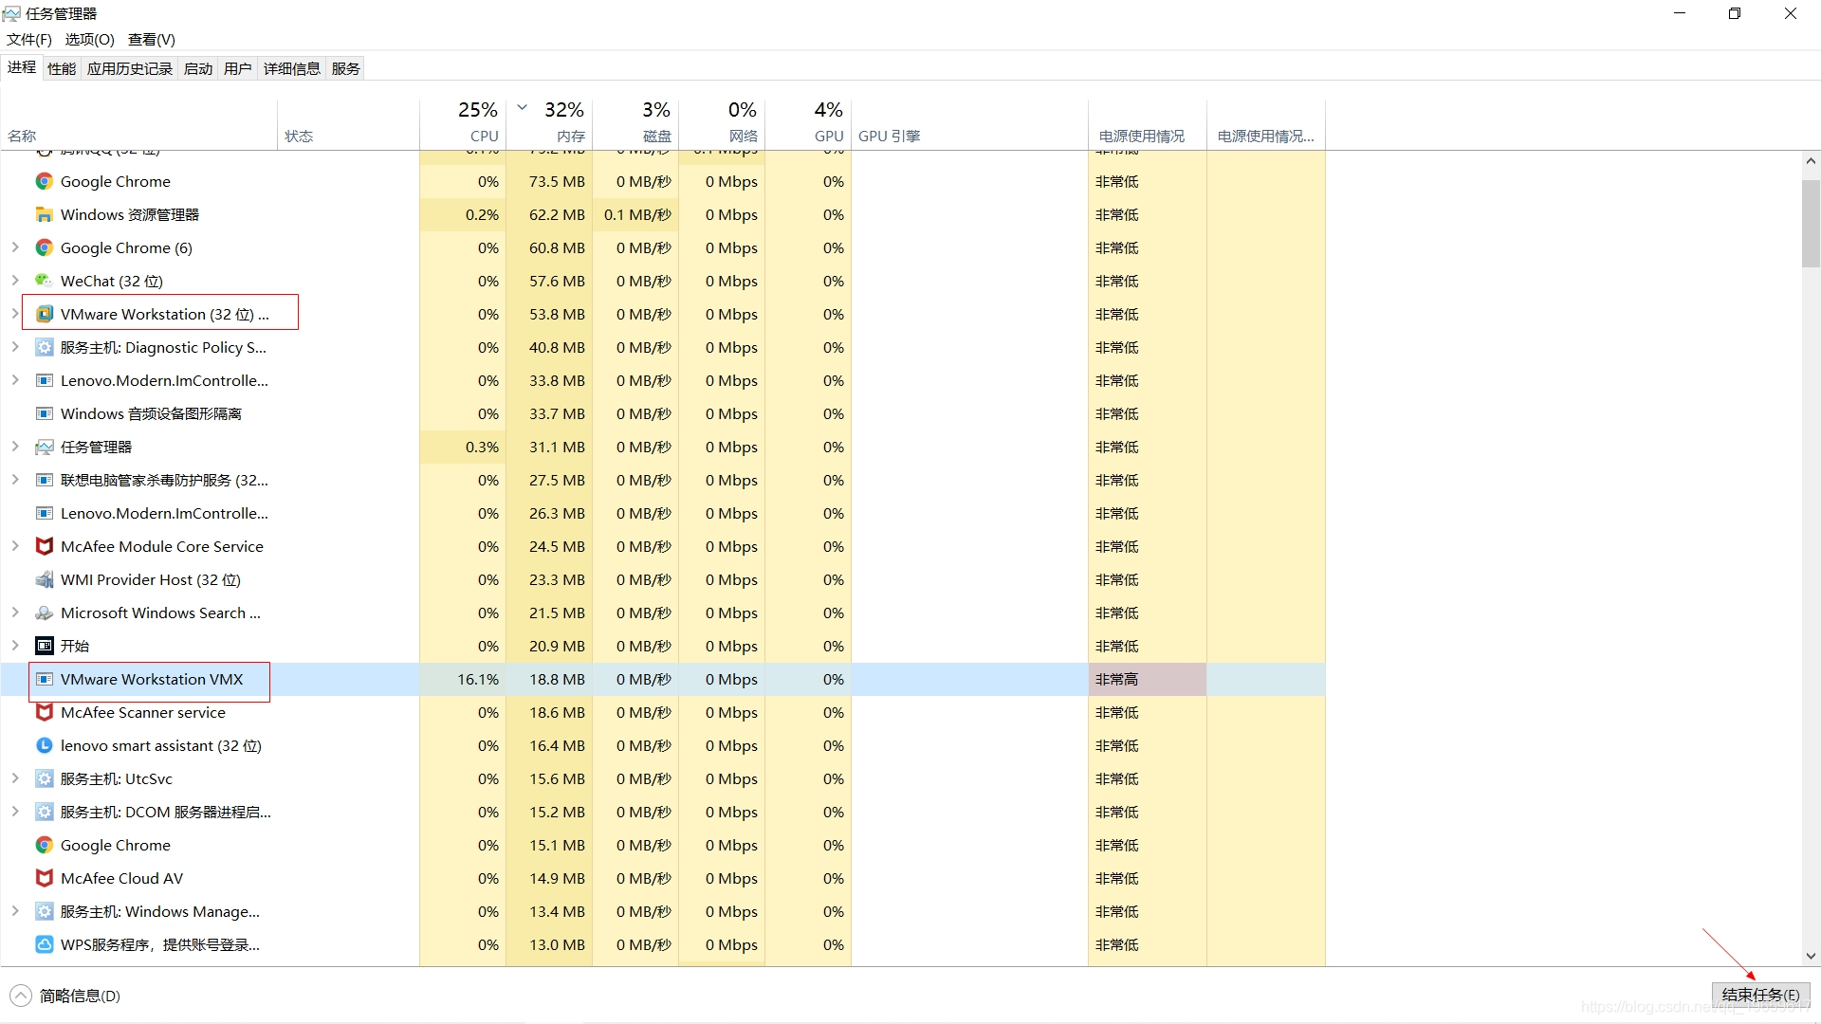Image resolution: width=1821 pixels, height=1024 pixels.
Task: Click the 服务主机: UtcSvc gear icon
Action: (x=44, y=778)
